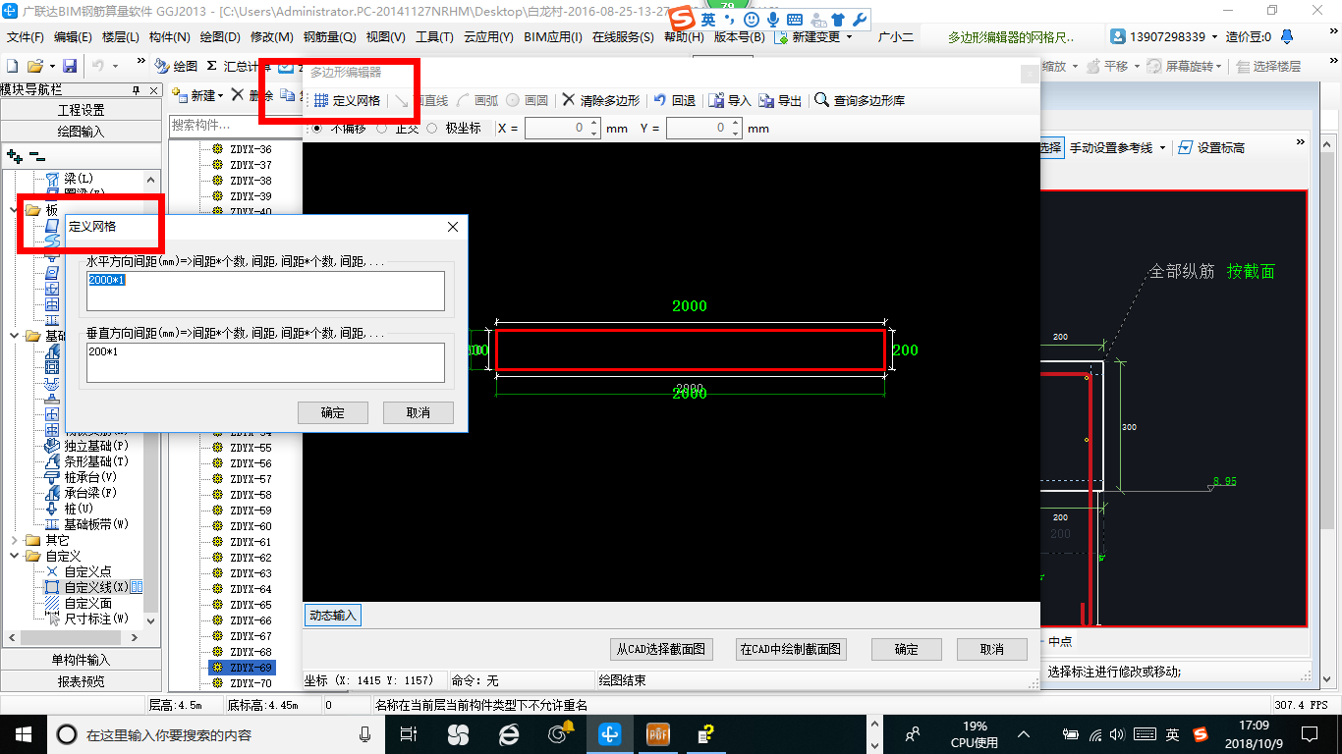1342x754 pixels.
Task: Select the 正交 radio button
Action: (x=381, y=128)
